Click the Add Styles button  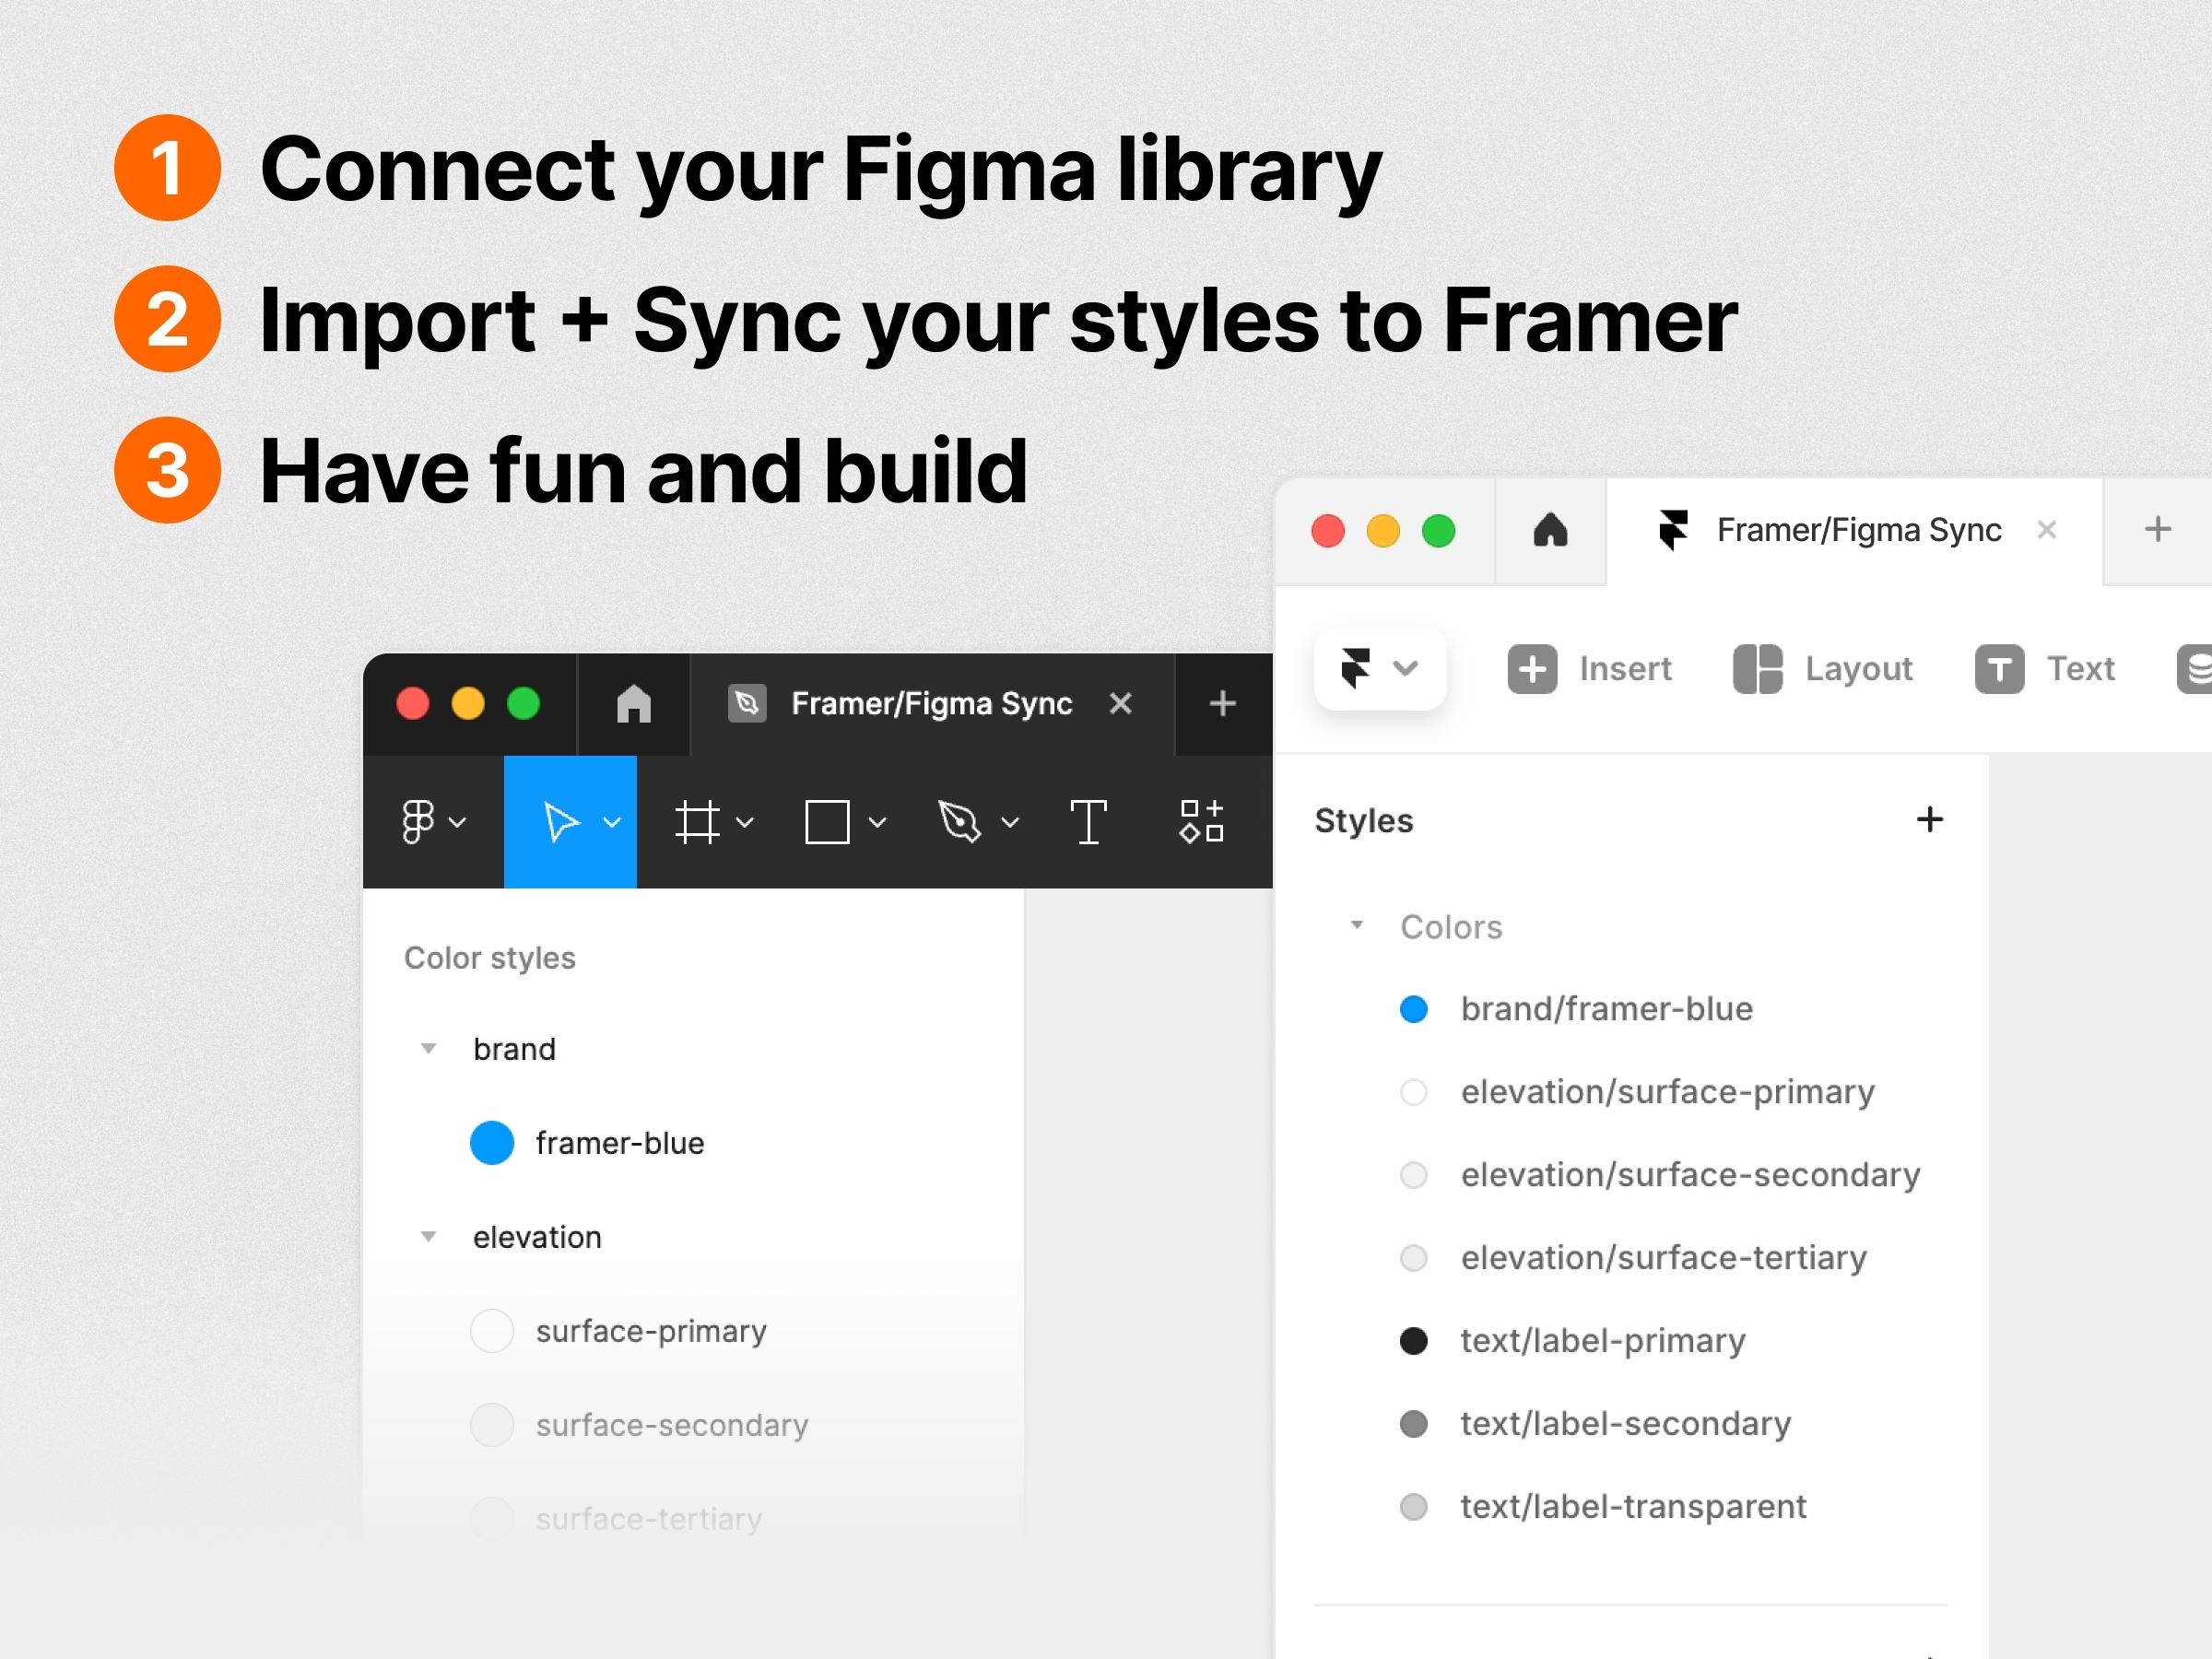pyautogui.click(x=1930, y=819)
